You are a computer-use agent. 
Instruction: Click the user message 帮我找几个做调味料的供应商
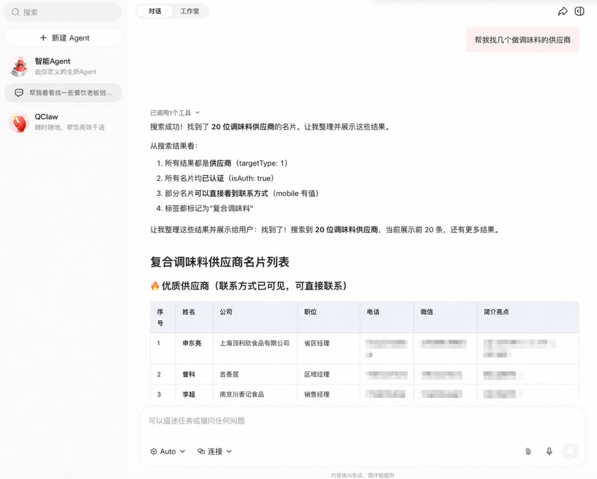point(522,40)
